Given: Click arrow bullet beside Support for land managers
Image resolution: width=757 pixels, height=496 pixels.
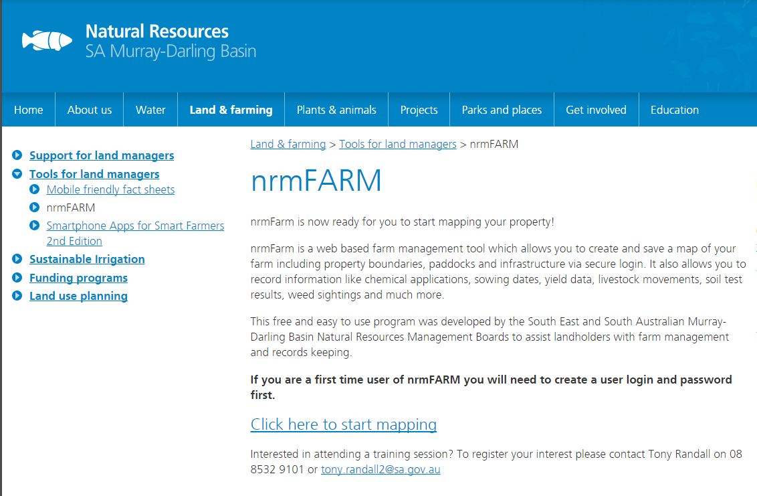Looking at the screenshot, I should click(17, 155).
